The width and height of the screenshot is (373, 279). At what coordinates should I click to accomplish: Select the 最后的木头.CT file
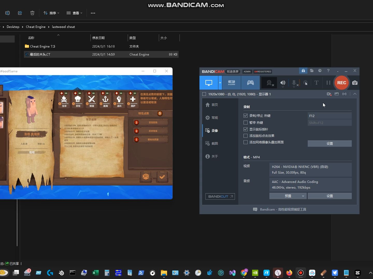tap(101, 54)
